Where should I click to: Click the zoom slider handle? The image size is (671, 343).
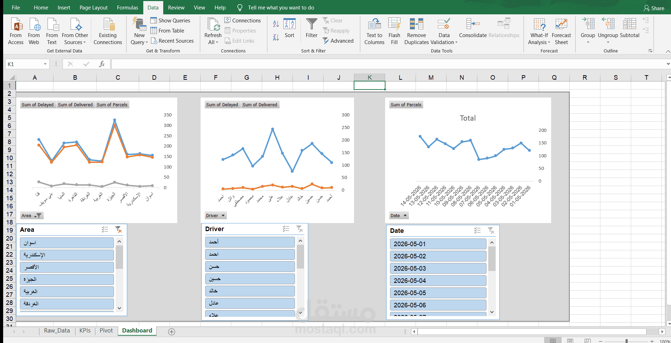coord(627,341)
